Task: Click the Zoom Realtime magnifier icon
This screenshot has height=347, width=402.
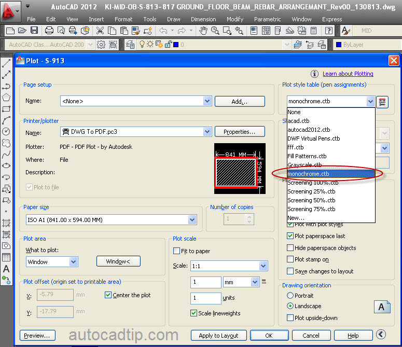Action: [x=215, y=31]
